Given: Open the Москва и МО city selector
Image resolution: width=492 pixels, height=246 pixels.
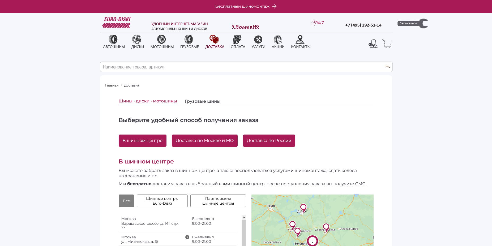Looking at the screenshot, I should click(x=245, y=27).
